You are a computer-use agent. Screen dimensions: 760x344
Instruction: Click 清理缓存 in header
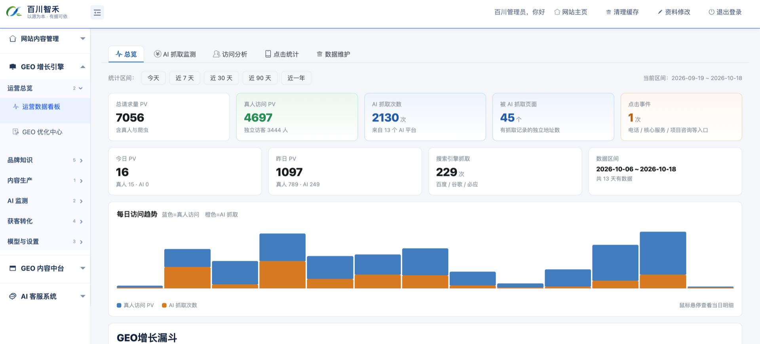(x=622, y=12)
